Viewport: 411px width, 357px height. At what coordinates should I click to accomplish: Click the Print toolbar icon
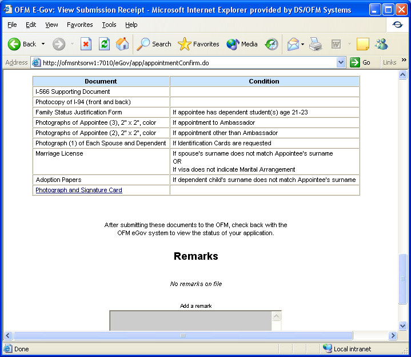pos(316,44)
